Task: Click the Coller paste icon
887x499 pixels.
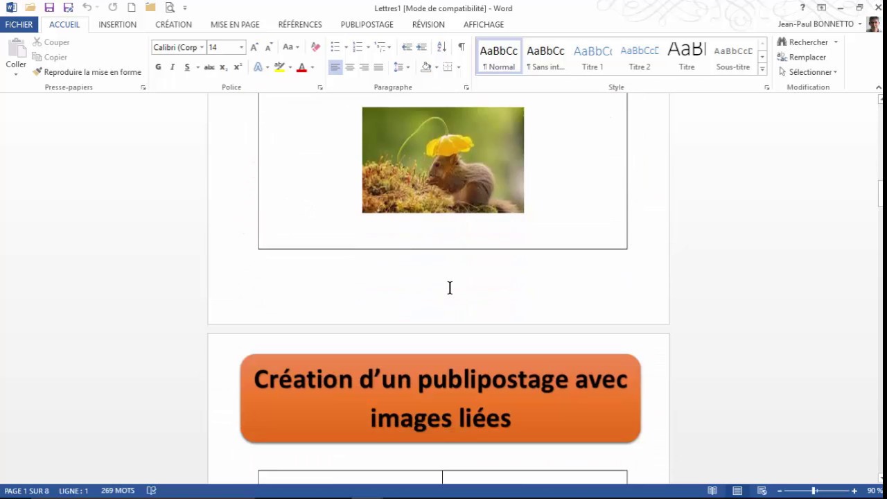Action: click(16, 49)
